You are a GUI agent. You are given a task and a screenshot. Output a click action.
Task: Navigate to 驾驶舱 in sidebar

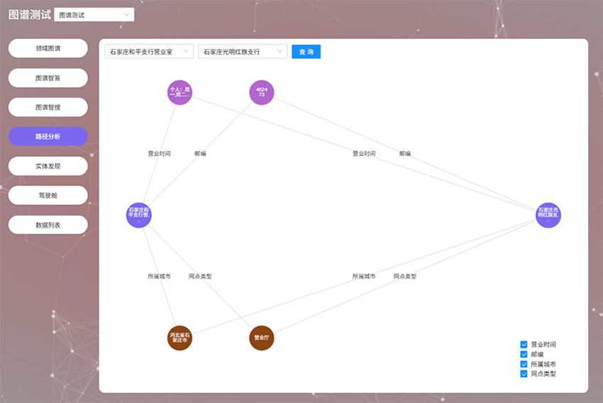48,195
